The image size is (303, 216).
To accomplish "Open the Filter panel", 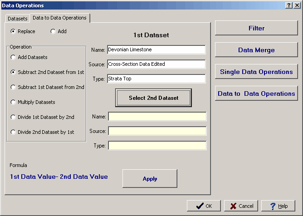I will (256, 28).
